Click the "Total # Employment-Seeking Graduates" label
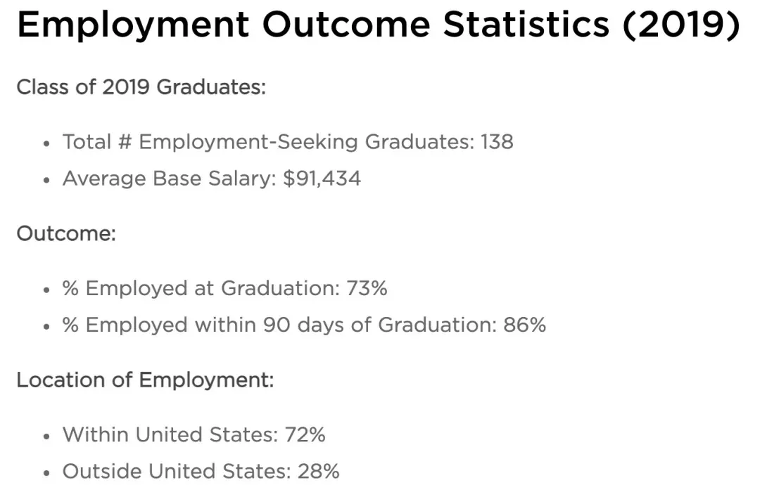The image size is (760, 492). pos(267,142)
